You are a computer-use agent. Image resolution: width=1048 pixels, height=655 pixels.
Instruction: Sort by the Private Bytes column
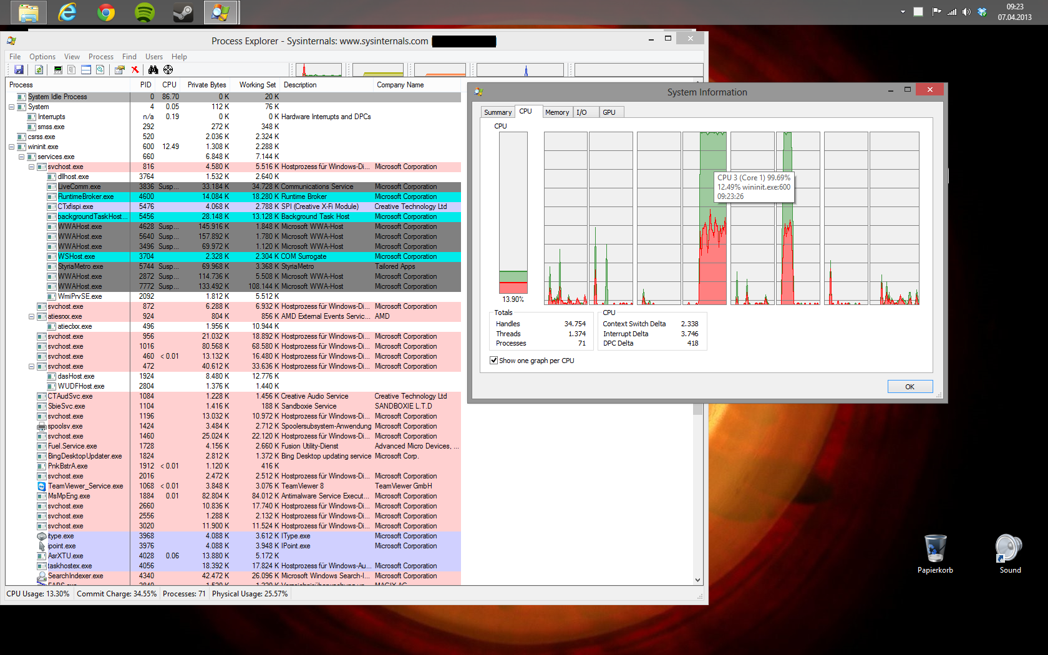206,85
